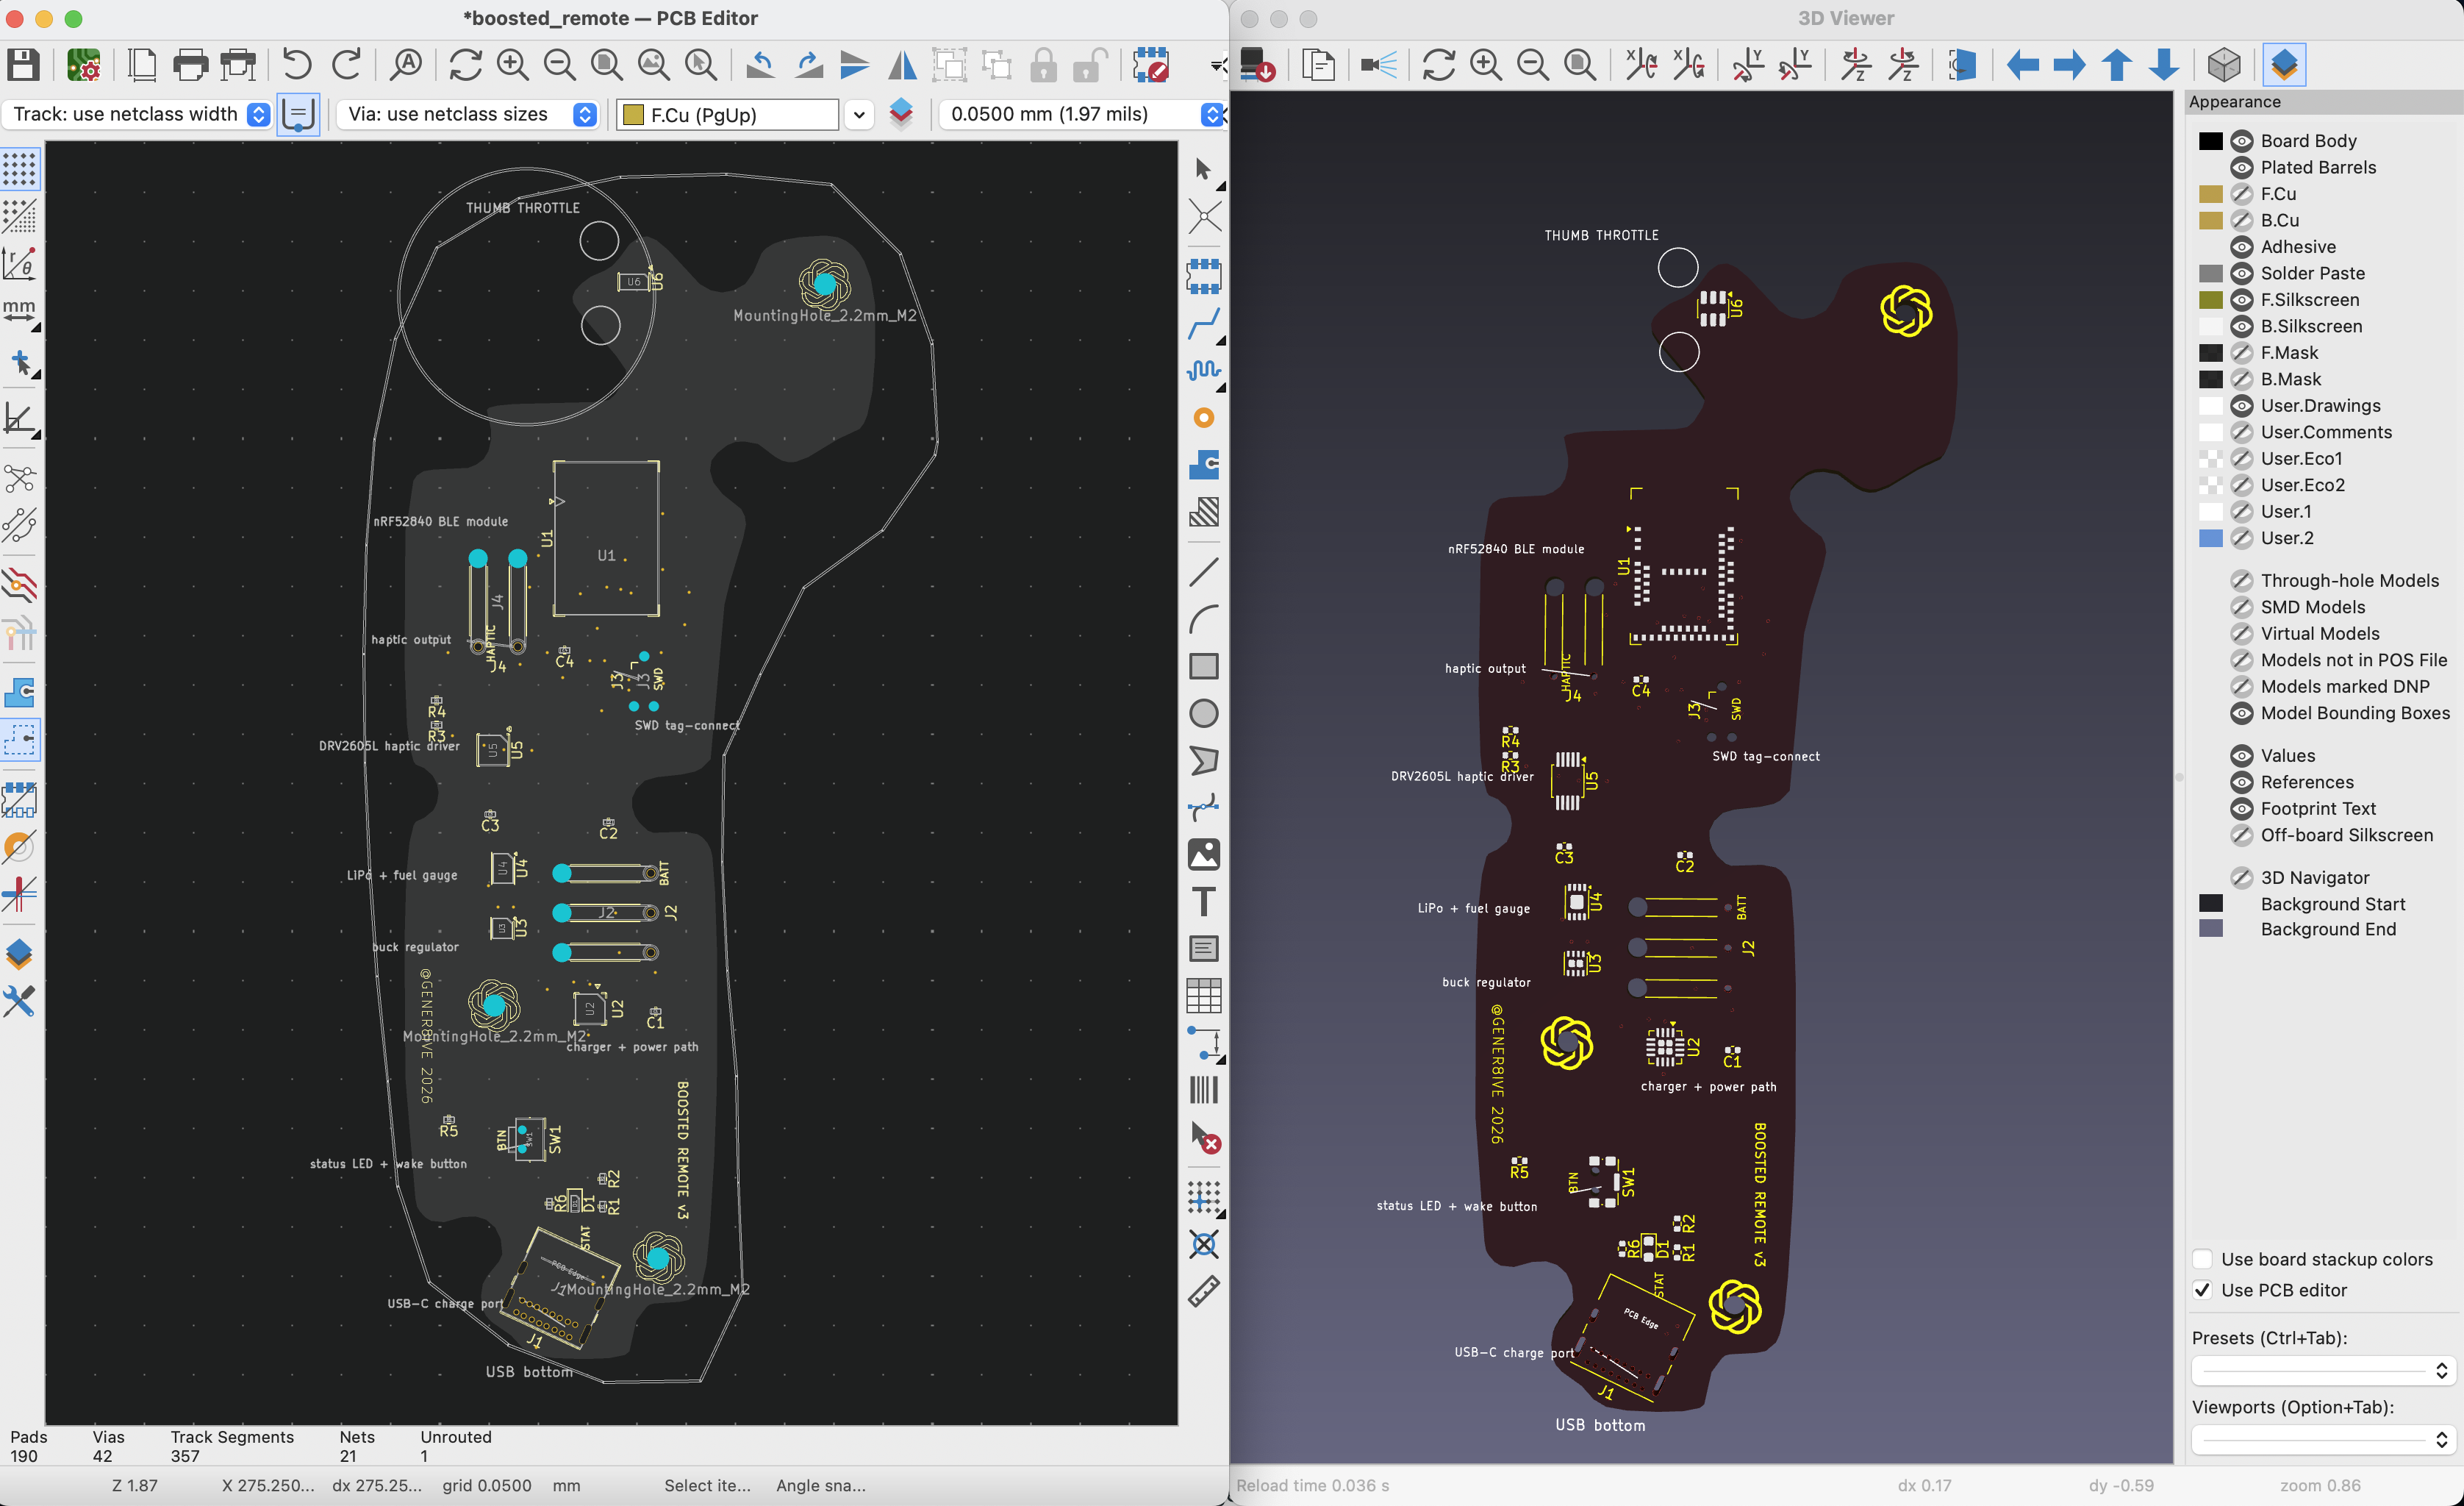This screenshot has height=1506, width=2464.
Task: Select the Add Text tool
Action: coord(1204,902)
